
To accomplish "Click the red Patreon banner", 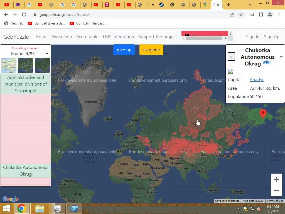I will (x=205, y=34).
